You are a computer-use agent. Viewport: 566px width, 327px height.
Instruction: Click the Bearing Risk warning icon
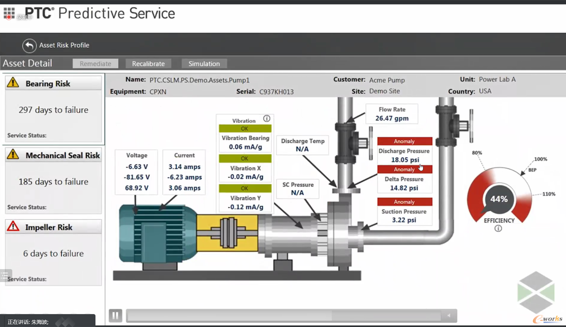(x=13, y=83)
